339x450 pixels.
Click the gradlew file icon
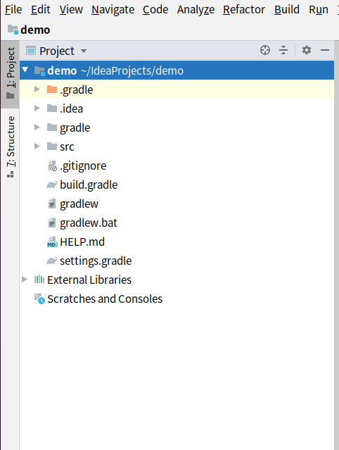52,204
